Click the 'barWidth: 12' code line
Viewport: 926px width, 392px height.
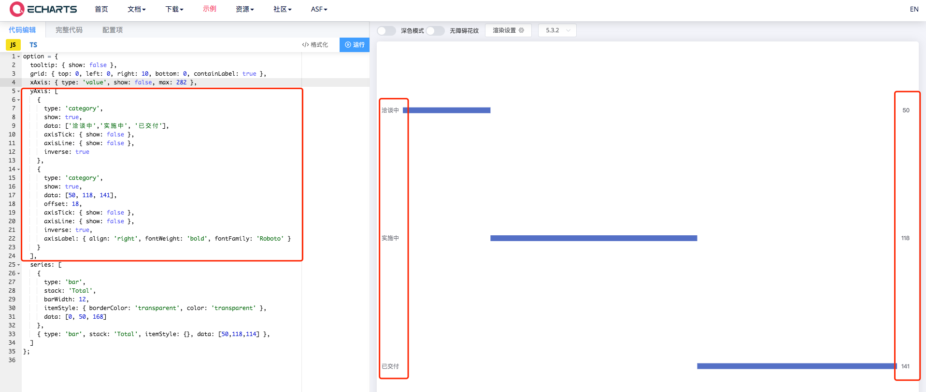[66, 299]
